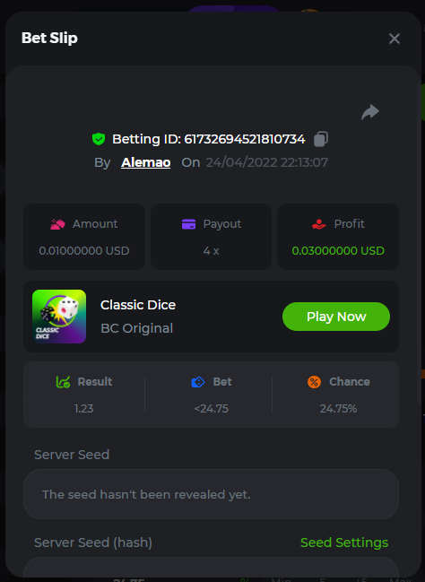
Task: Open the Classic Dice game thumbnail
Action: click(x=59, y=317)
